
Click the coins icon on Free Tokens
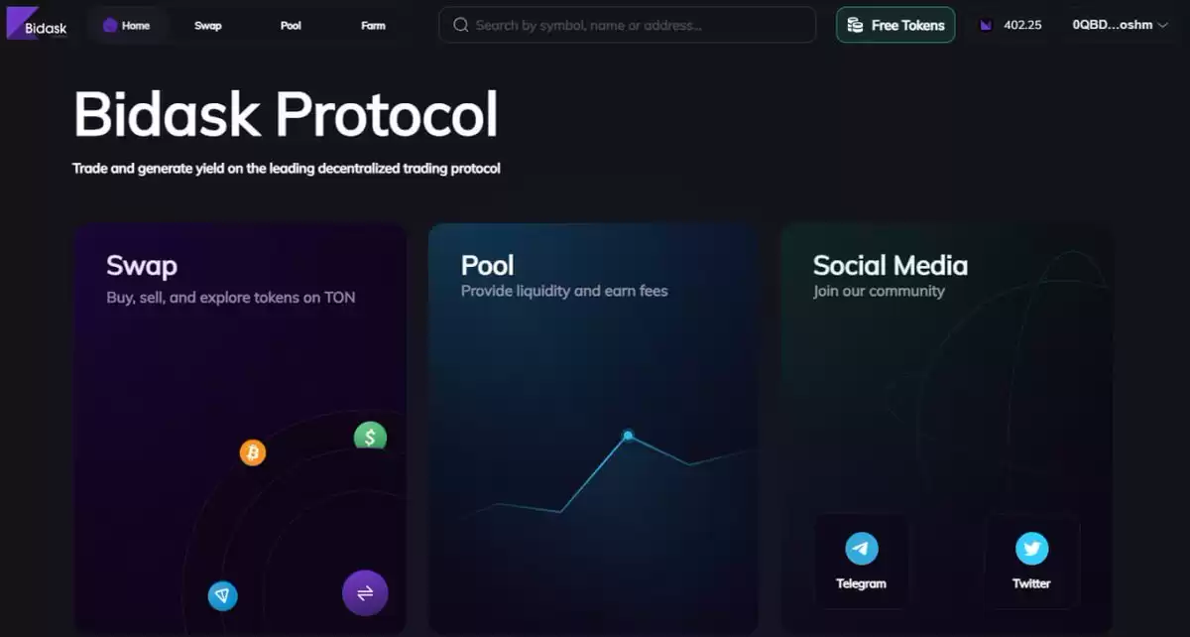[855, 25]
